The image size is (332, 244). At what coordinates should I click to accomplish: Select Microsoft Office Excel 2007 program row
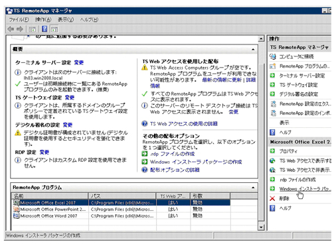[x=121, y=203]
